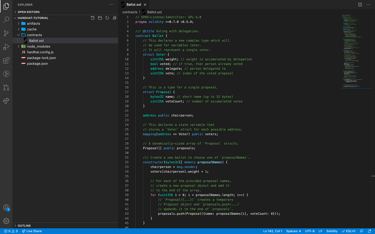Screen dimensions: 375x234
Task: Split the editor to the right
Action: click(x=360, y=5)
